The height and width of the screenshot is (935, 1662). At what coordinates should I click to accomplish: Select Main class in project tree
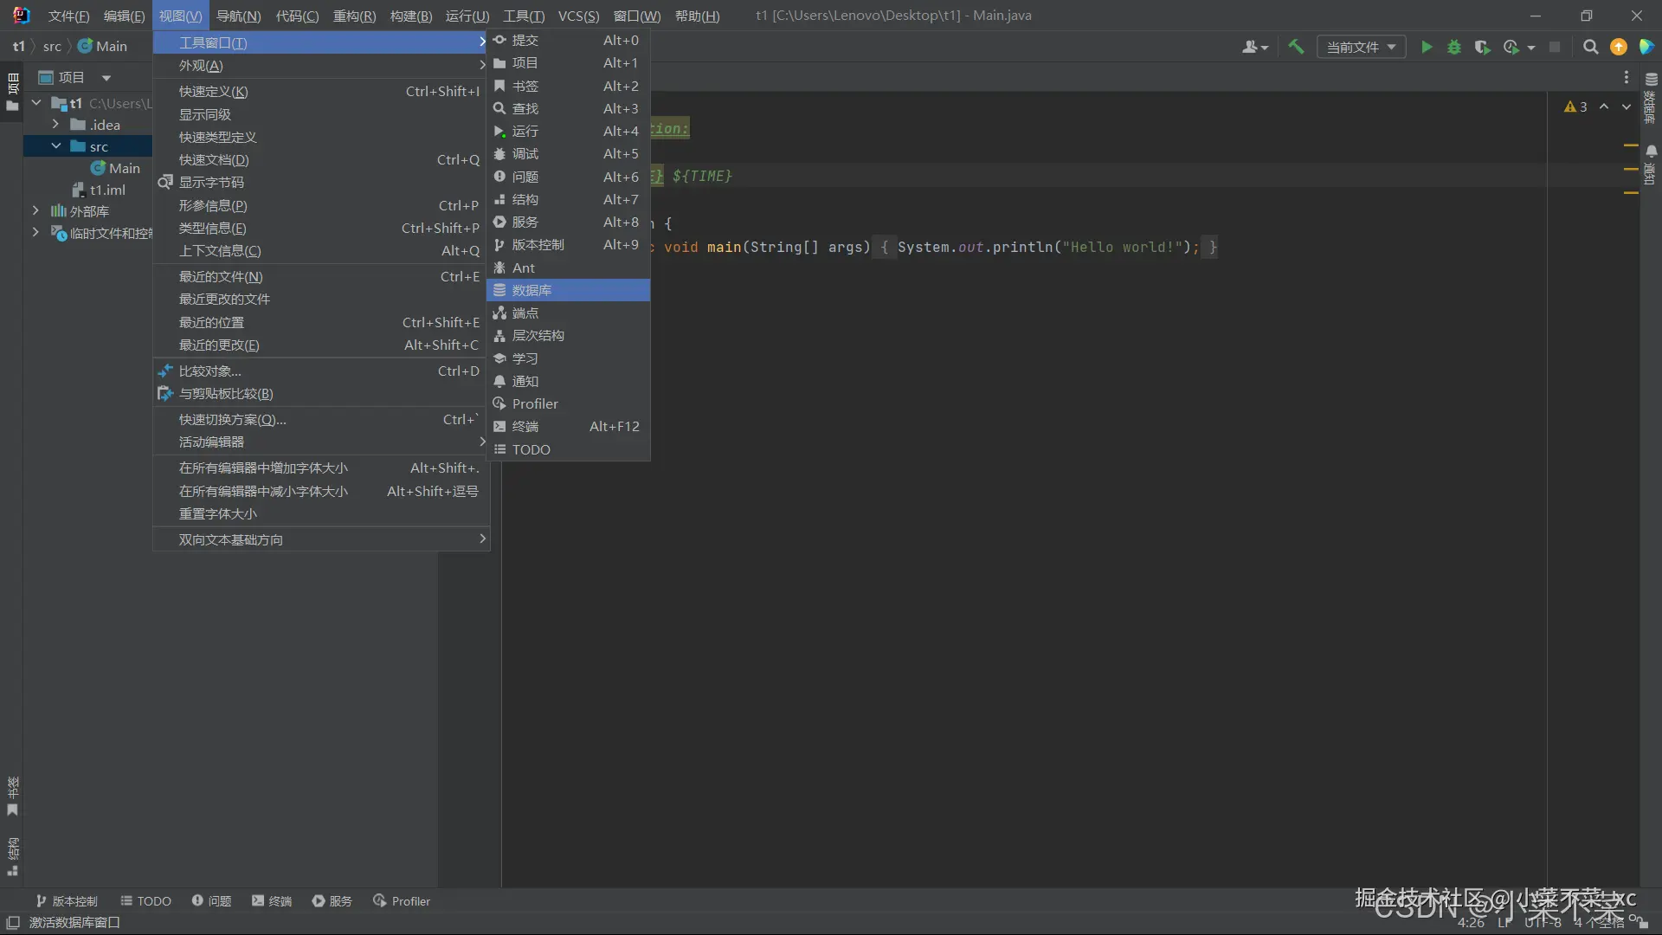pyautogui.click(x=124, y=168)
